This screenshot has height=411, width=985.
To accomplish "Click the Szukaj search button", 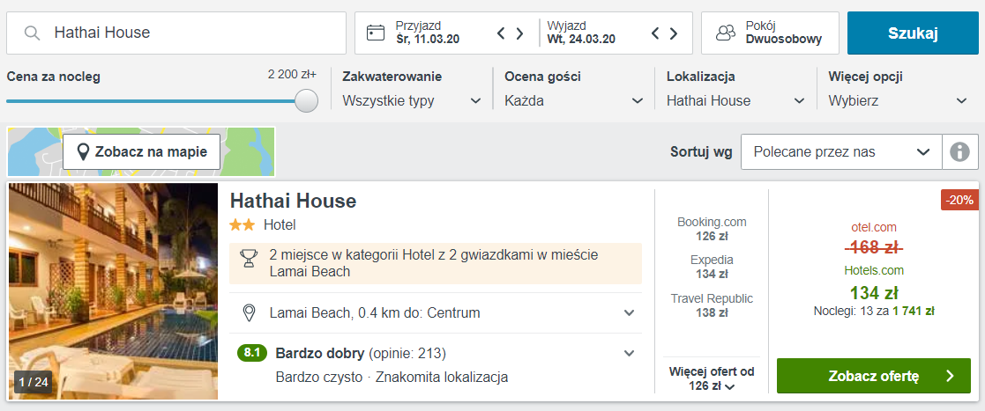I will (x=913, y=33).
